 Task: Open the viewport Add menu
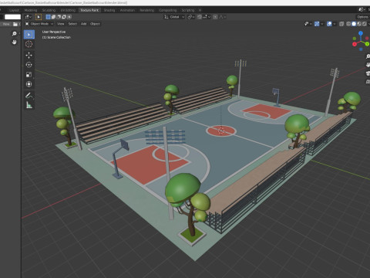83,24
